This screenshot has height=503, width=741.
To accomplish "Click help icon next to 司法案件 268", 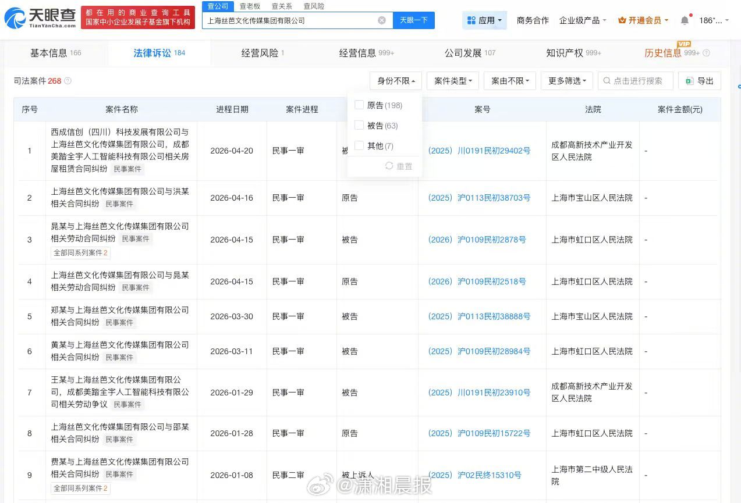I will 68,81.
